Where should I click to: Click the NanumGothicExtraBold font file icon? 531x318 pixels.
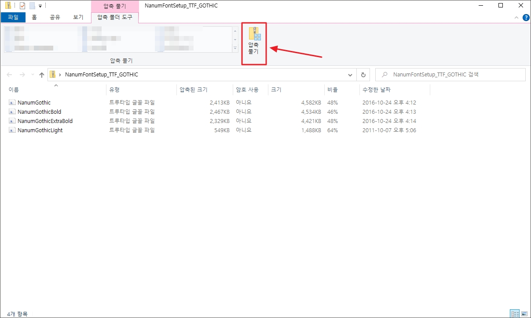pyautogui.click(x=12, y=121)
